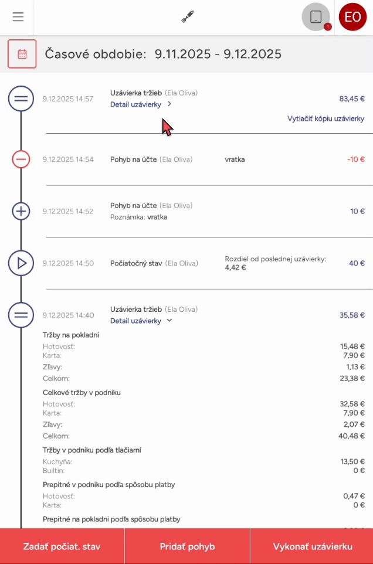Click the equals icon at 14:57 closure
Screen dimensions: 373x564
(x=21, y=98)
